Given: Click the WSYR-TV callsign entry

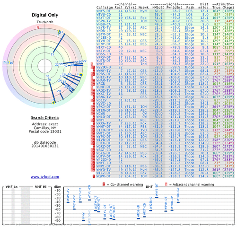Looking at the screenshot, I should pos(104,27).
